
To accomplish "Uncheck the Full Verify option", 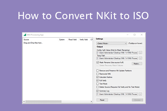I will pyautogui.click(x=97, y=80).
